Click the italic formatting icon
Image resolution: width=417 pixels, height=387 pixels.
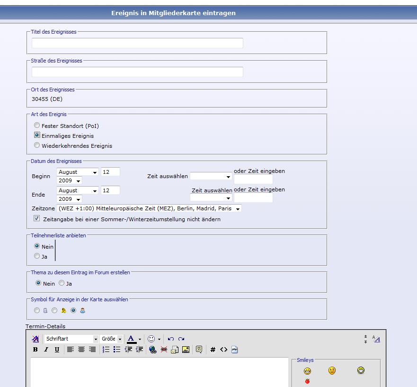46,350
